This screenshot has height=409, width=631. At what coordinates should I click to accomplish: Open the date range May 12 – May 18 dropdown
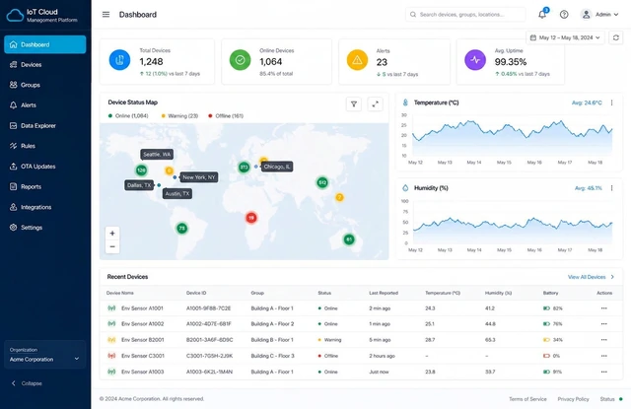(565, 37)
